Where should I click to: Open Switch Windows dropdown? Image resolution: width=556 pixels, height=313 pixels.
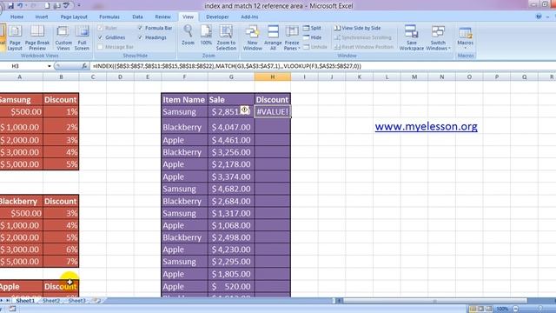pyautogui.click(x=438, y=37)
